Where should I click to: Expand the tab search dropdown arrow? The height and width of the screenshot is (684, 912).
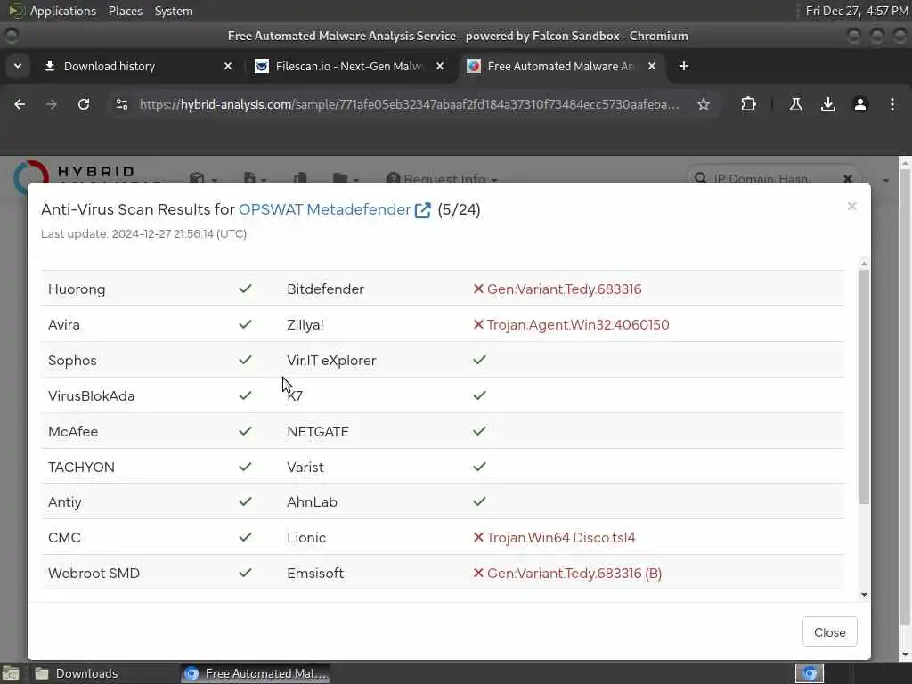coord(17,66)
